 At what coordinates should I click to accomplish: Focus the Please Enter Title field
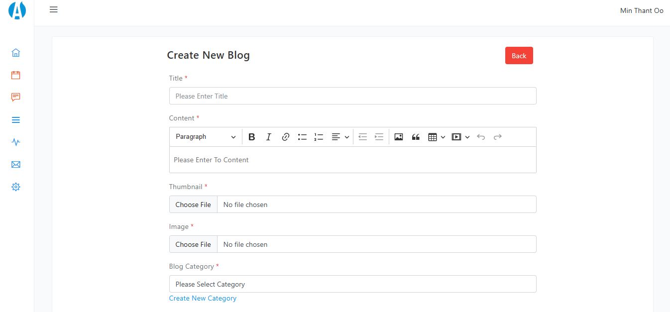352,96
